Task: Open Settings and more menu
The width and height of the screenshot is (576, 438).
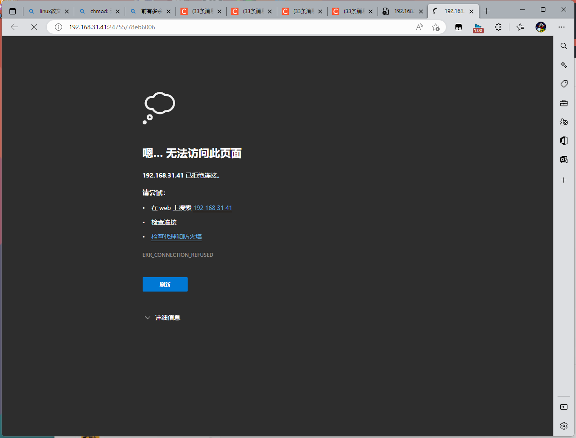Action: (x=562, y=27)
